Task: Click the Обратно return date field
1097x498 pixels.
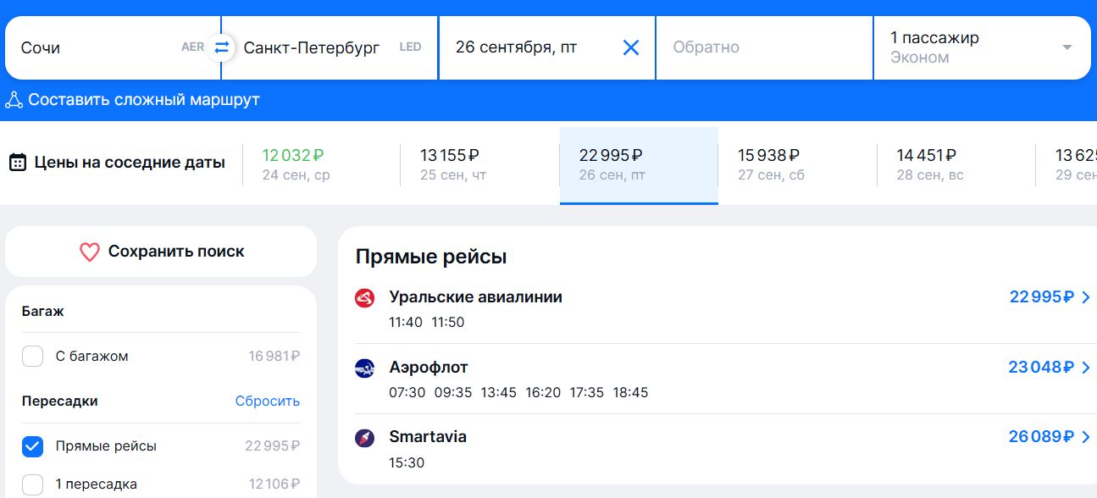Action: coord(762,47)
